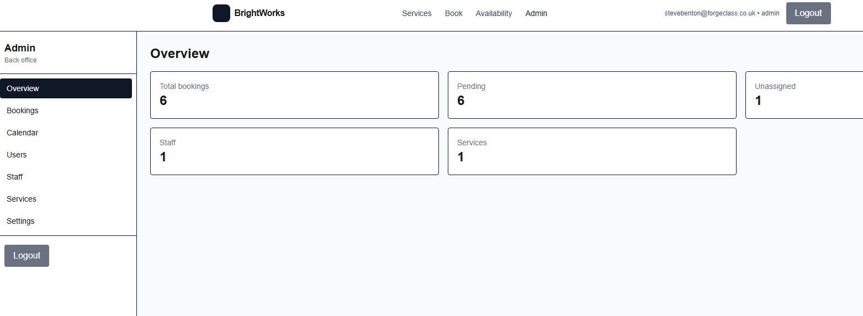Click the Services count card

pyautogui.click(x=592, y=151)
